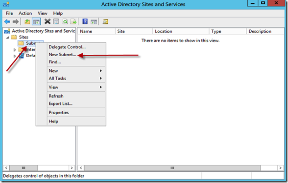
Task: Sort by the Type column header
Action: click(228, 31)
